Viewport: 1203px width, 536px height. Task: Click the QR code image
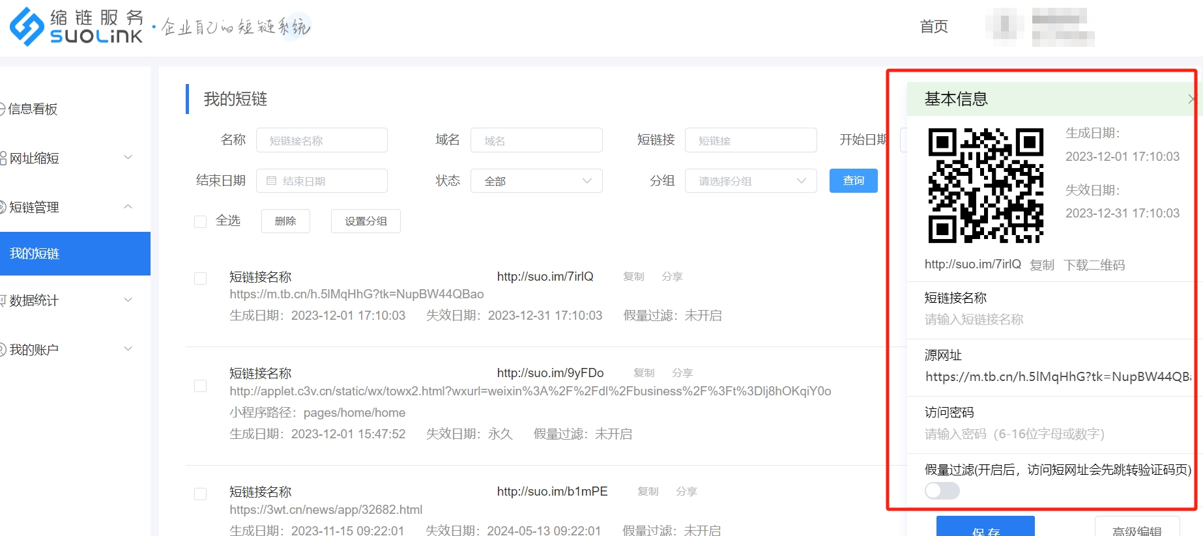click(x=985, y=186)
